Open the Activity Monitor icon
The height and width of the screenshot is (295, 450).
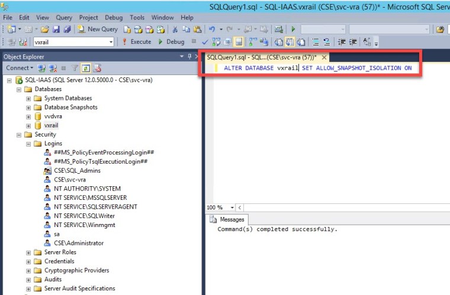279,29
